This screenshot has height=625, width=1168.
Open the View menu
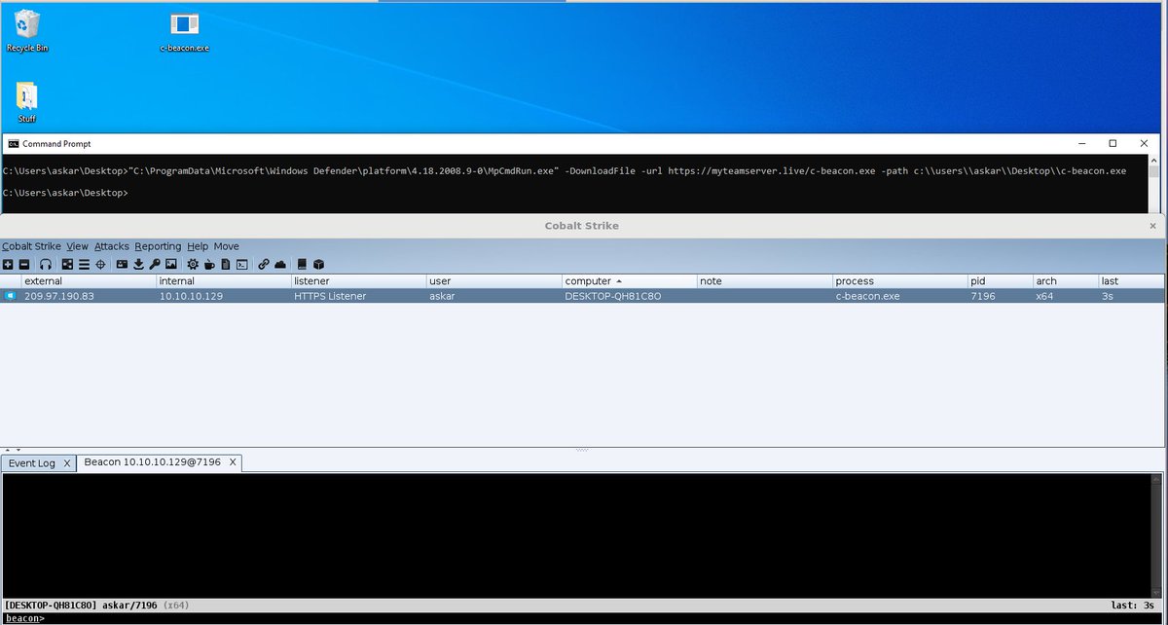(77, 246)
